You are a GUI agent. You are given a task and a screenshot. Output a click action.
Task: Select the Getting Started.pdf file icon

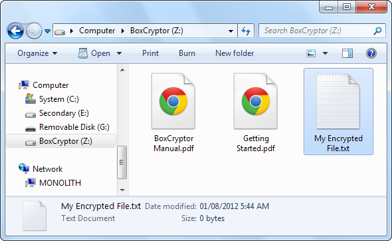tap(256, 101)
